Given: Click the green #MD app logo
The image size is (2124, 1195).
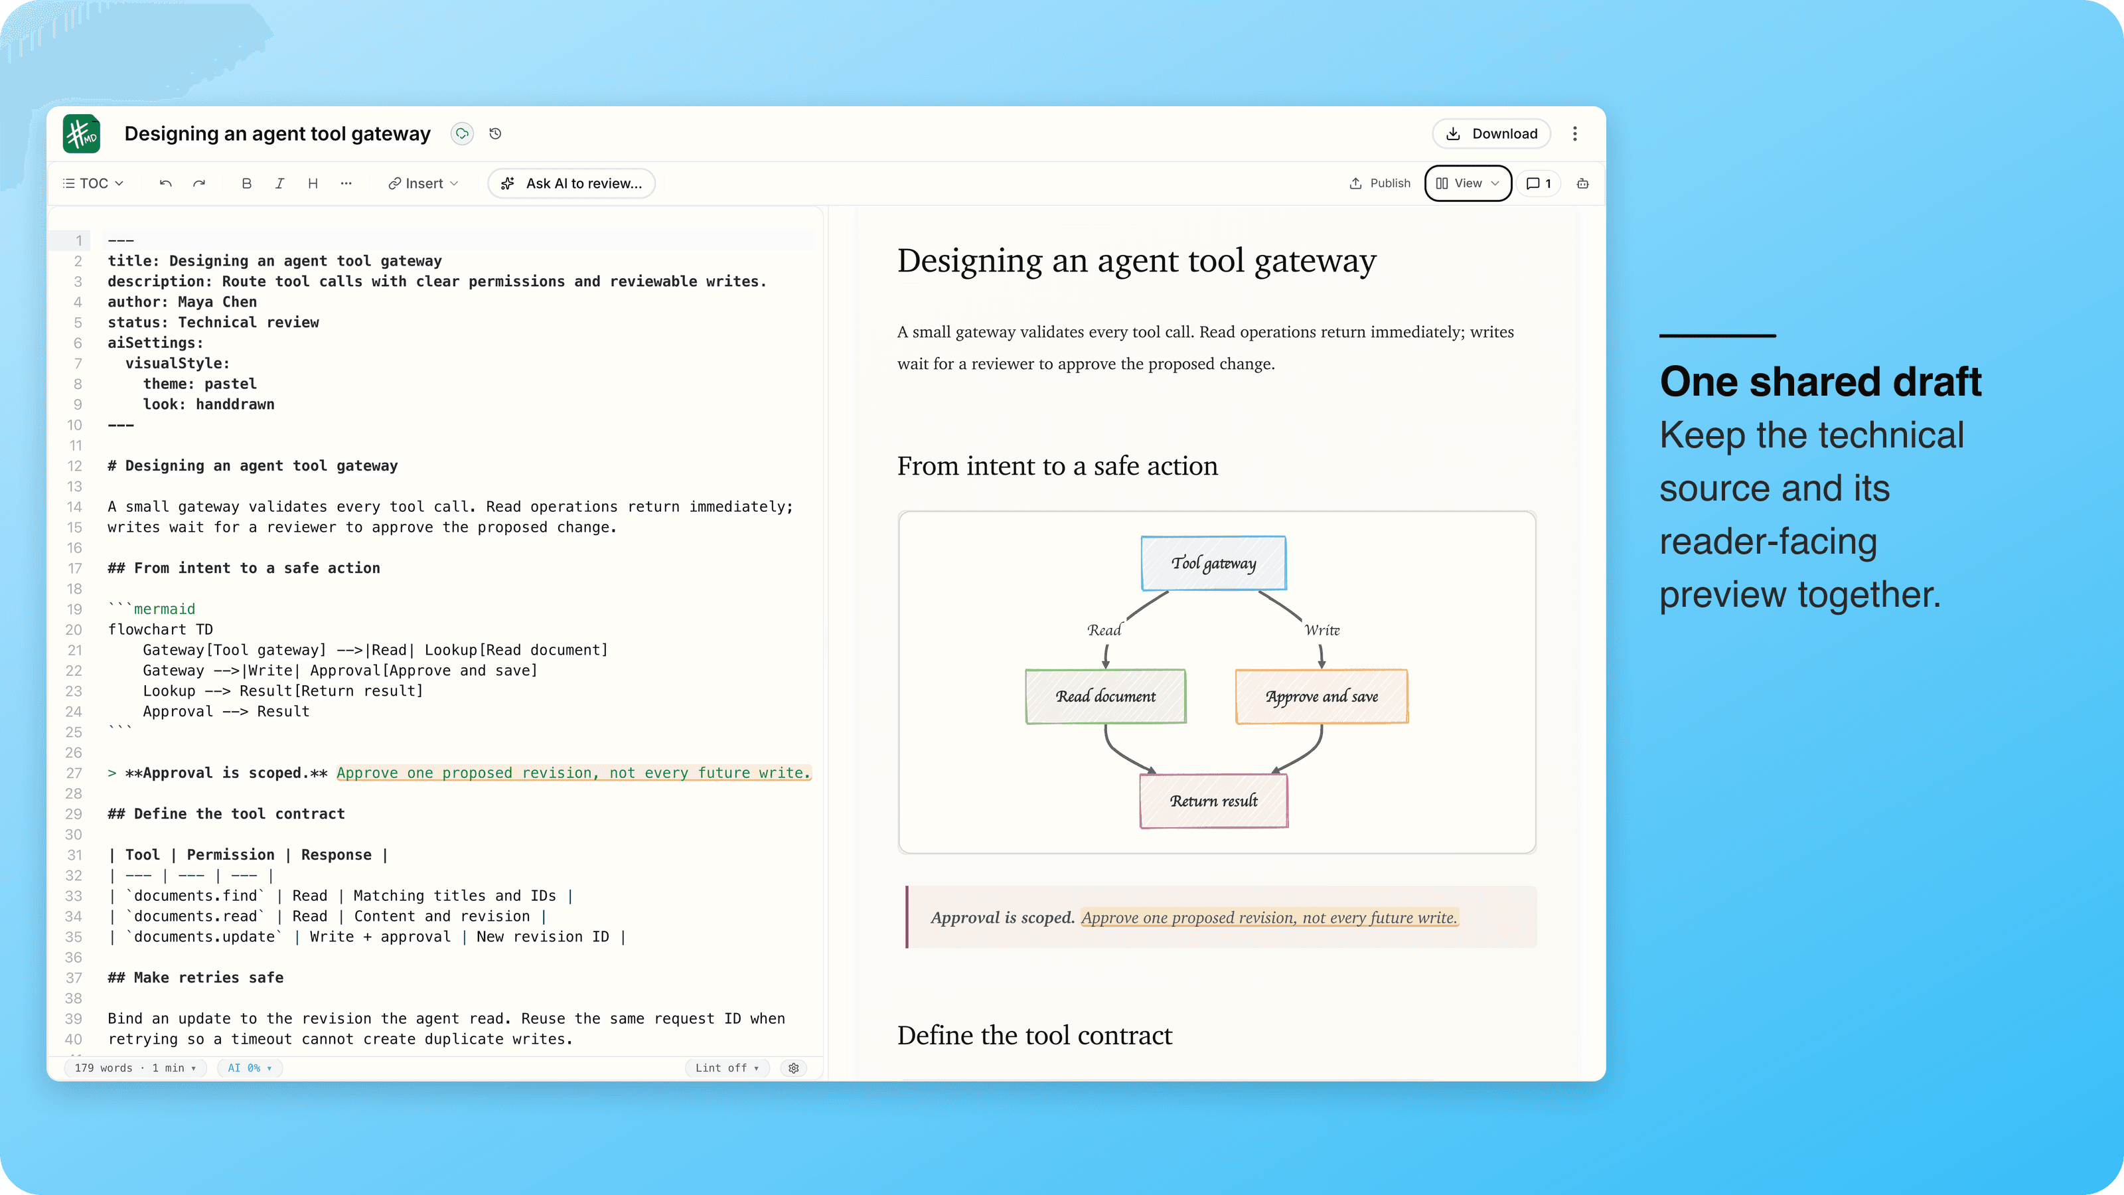Looking at the screenshot, I should 82,133.
